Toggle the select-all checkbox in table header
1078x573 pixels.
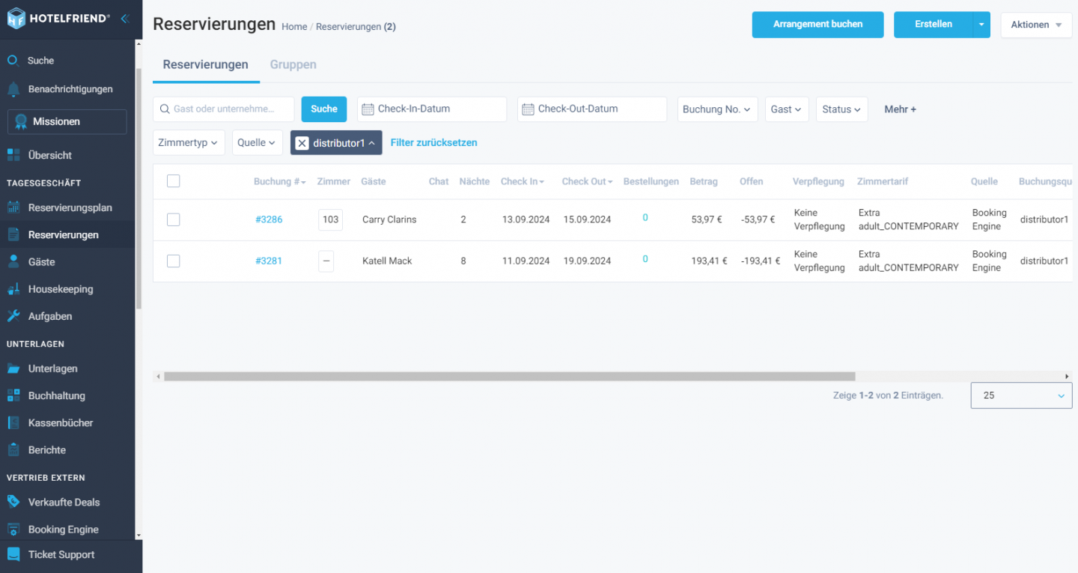point(174,181)
